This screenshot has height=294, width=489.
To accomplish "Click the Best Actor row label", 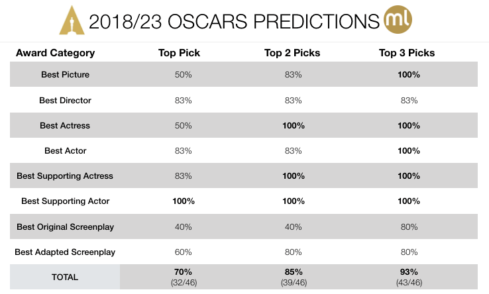I will [65, 151].
